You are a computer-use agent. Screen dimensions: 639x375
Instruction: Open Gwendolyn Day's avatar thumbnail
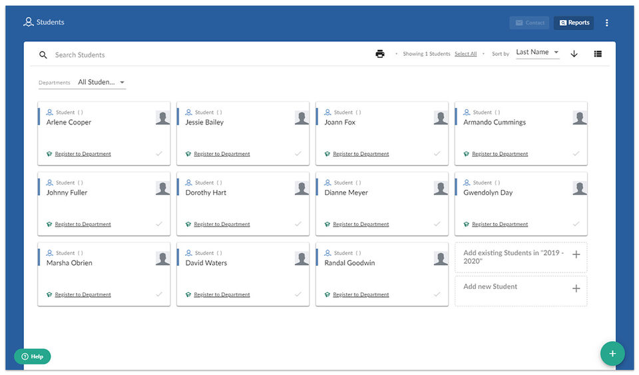580,188
